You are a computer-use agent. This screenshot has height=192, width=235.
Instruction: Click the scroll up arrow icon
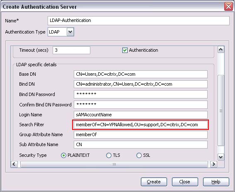pos(221,50)
